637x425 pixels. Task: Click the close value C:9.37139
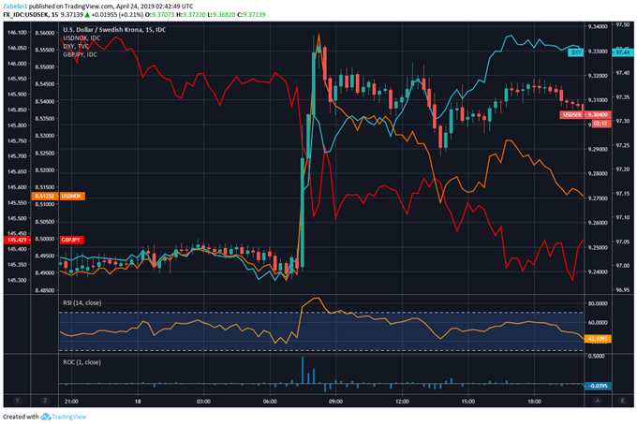(x=251, y=15)
